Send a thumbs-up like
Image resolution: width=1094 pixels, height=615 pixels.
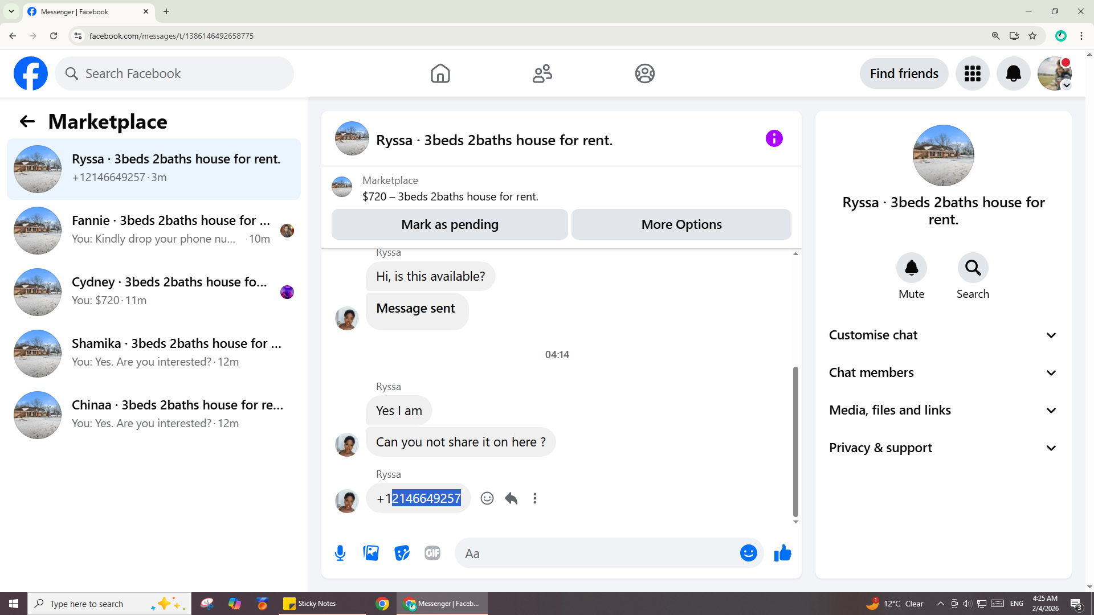pyautogui.click(x=782, y=553)
